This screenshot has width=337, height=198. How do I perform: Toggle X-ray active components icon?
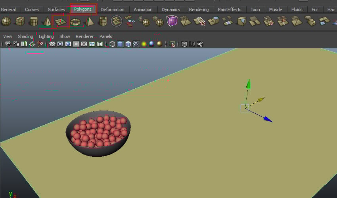pyautogui.click(x=192, y=44)
